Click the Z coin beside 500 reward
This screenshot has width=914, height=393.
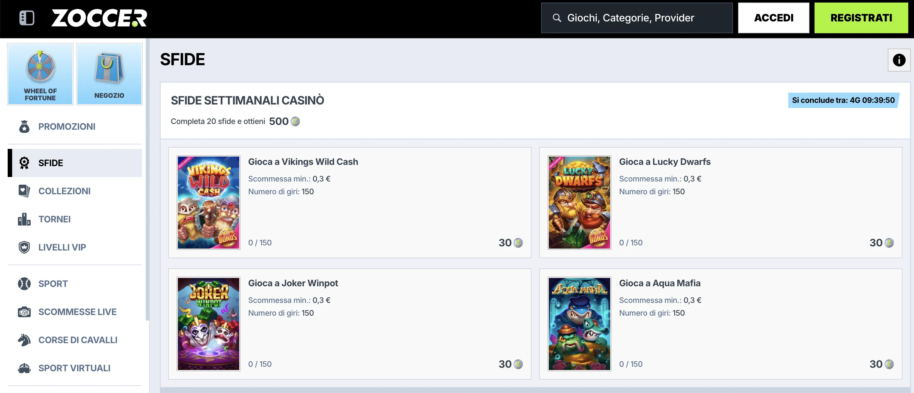tap(295, 121)
